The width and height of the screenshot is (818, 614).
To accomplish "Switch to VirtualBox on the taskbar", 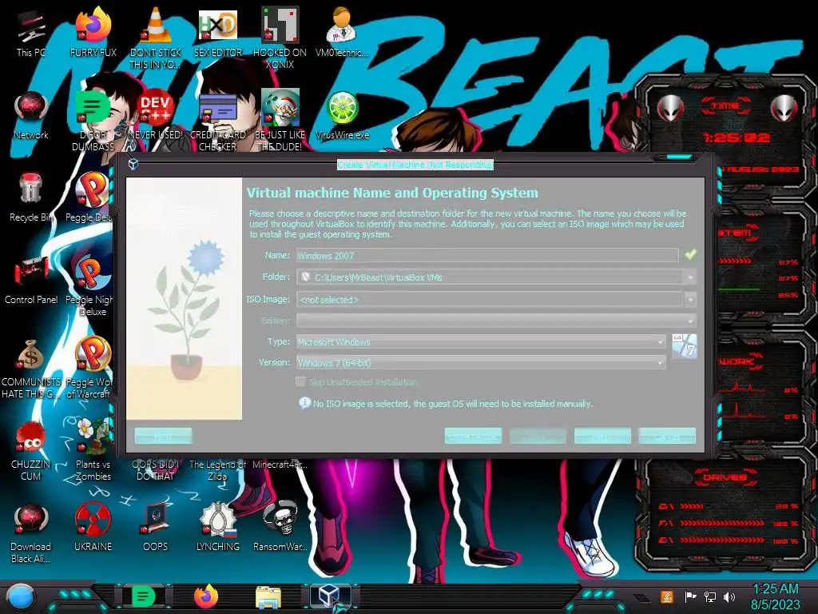I will coord(330,596).
